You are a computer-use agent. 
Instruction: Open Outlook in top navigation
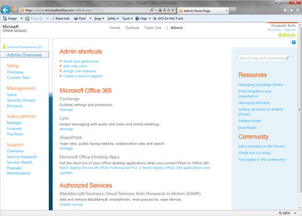click(x=132, y=28)
